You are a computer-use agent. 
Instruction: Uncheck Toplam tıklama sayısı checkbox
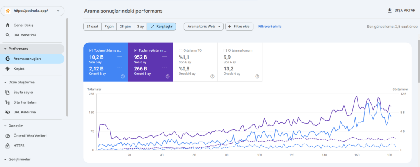coord(91,50)
